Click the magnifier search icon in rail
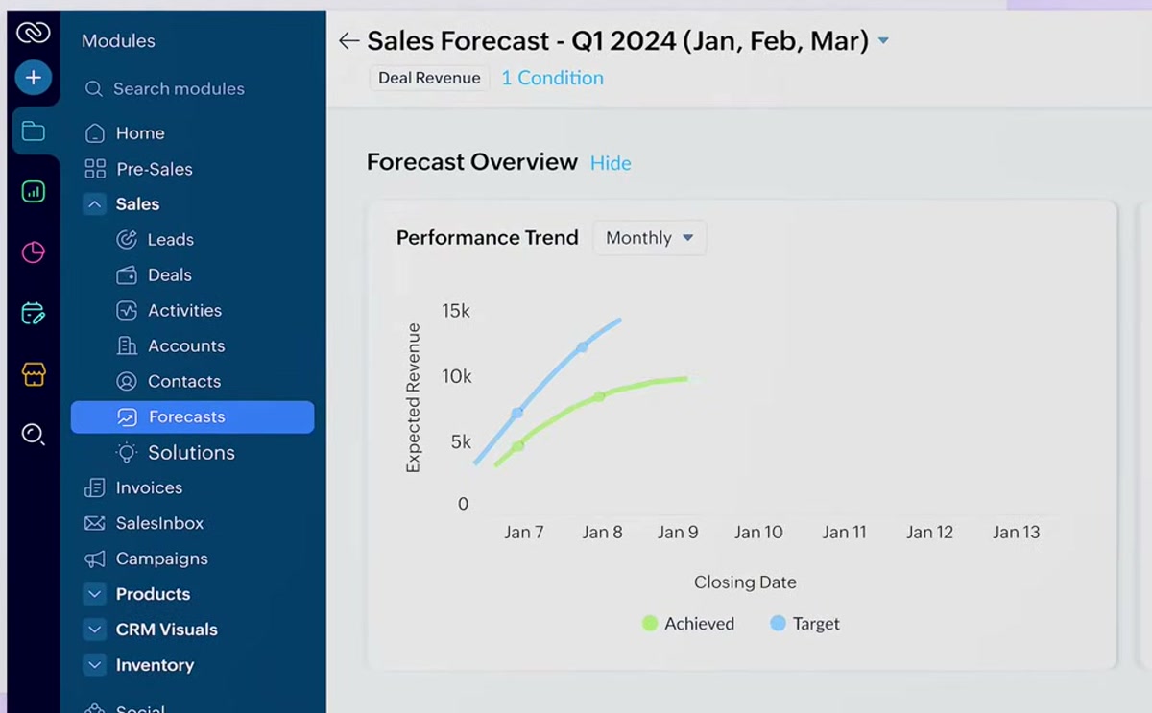 coord(34,435)
